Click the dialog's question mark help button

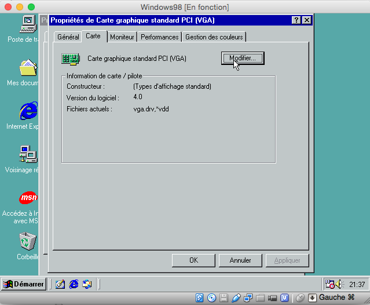(x=296, y=20)
